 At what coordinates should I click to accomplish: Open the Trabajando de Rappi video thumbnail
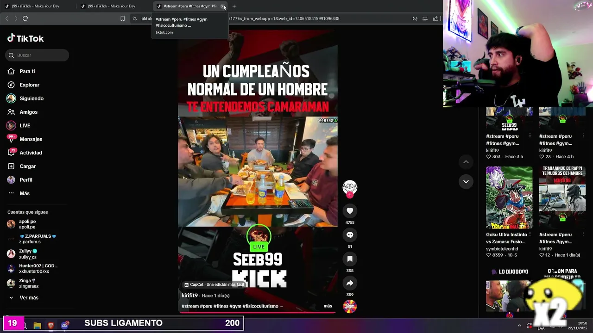562,197
